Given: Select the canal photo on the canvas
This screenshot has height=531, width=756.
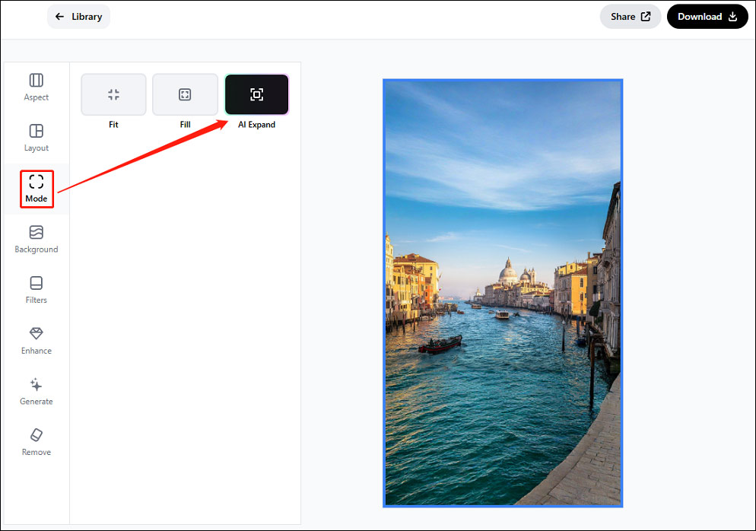Looking at the screenshot, I should click(x=502, y=293).
